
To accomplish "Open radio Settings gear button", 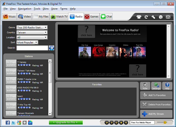I will coord(156,86).
